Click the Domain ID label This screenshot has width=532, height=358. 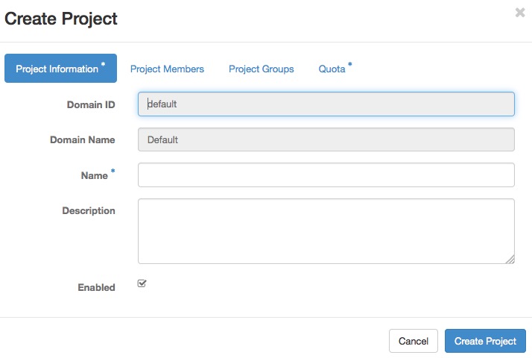tap(90, 104)
